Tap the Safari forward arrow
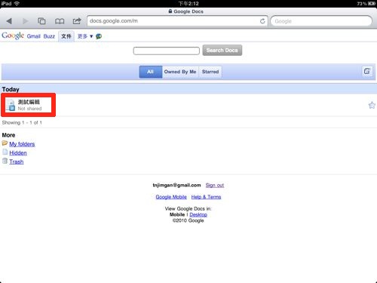 pos(25,21)
